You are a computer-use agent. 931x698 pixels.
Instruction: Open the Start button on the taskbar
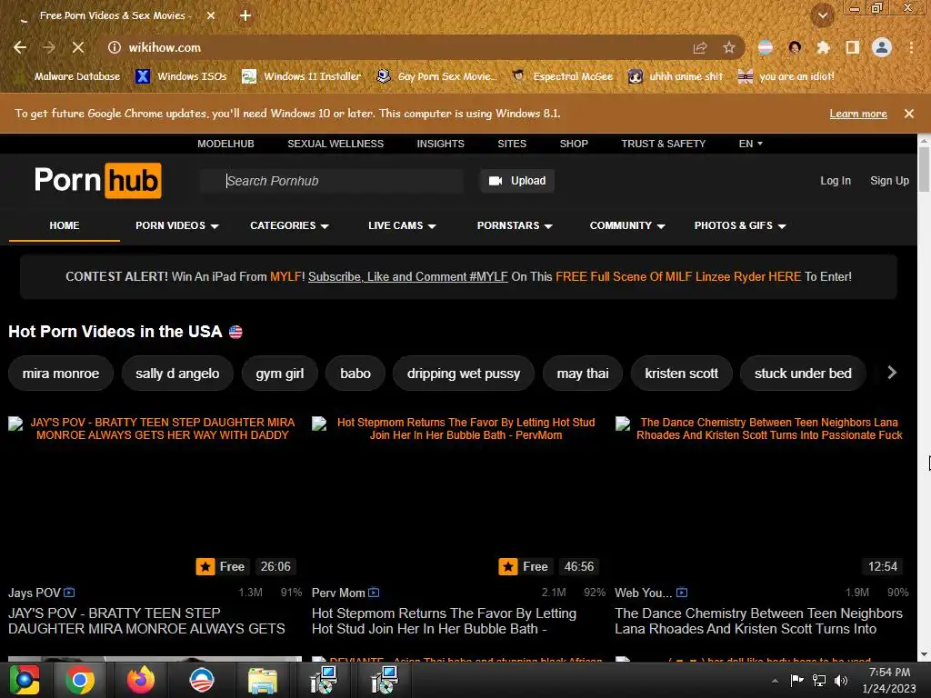point(25,680)
